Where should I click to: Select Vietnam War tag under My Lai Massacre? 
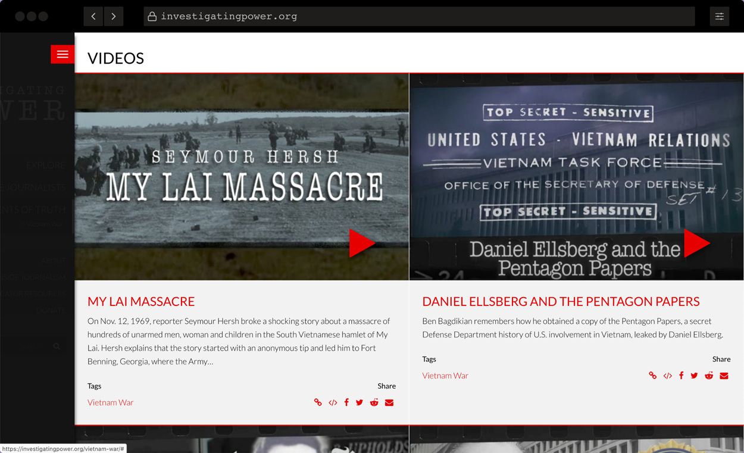[x=111, y=402]
